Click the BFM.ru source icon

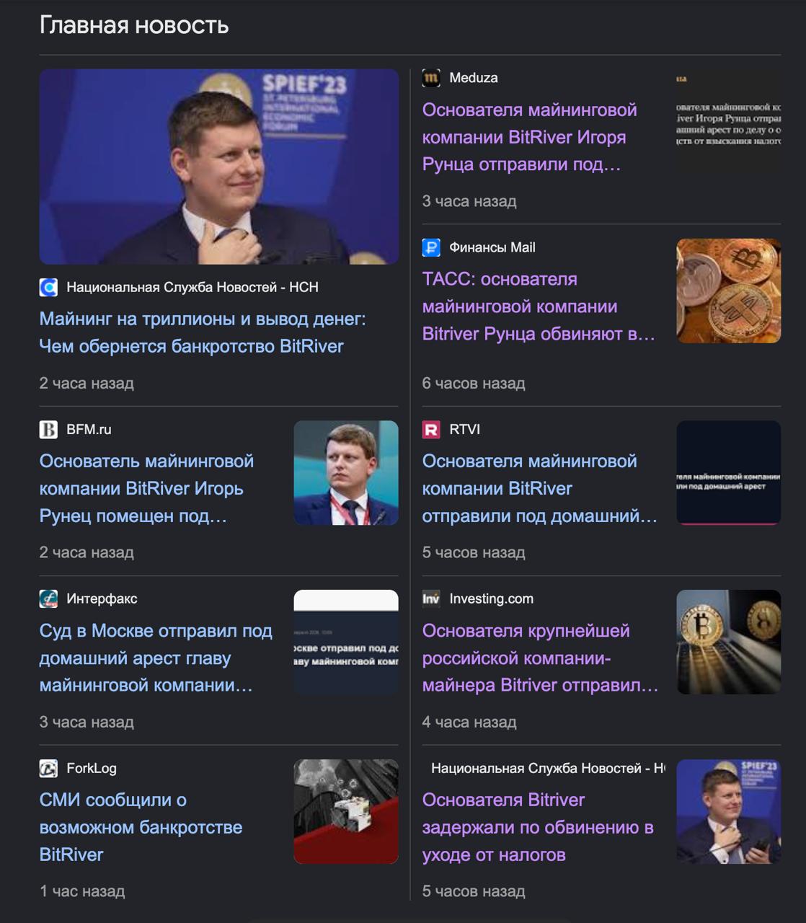(48, 430)
